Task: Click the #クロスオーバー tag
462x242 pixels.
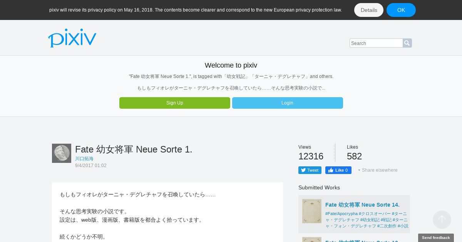Action: click(x=375, y=214)
